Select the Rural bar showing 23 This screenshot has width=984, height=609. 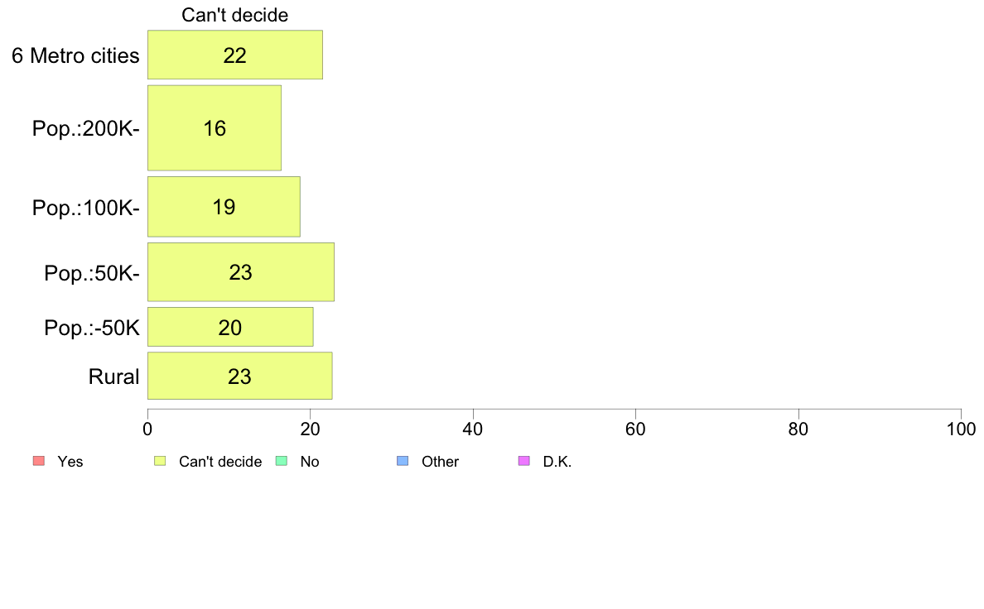click(x=239, y=376)
